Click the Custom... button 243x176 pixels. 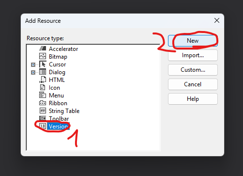tap(193, 70)
